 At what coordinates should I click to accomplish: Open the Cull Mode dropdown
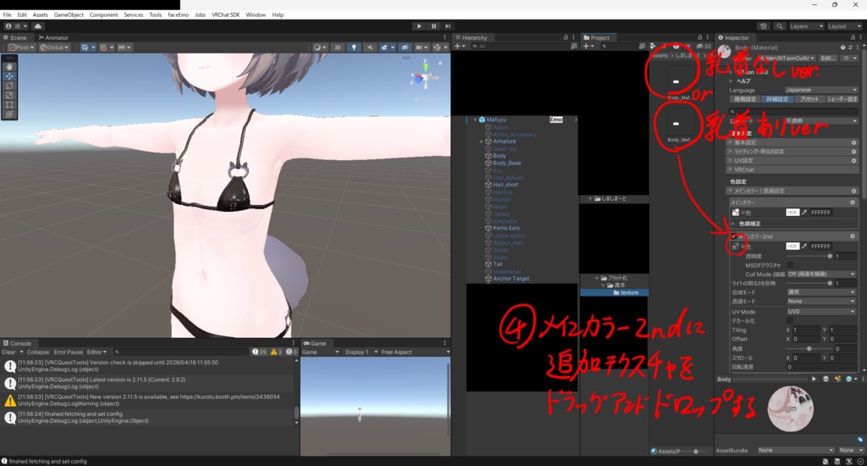coord(821,274)
